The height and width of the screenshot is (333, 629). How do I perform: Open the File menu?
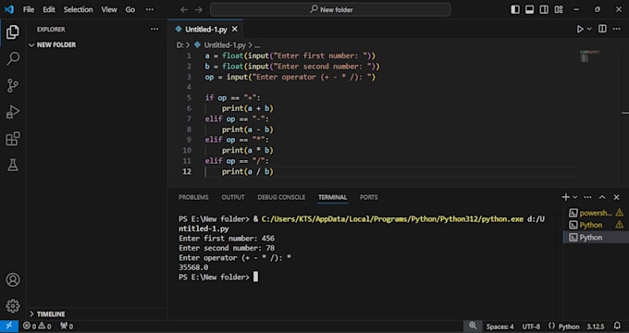pos(29,9)
